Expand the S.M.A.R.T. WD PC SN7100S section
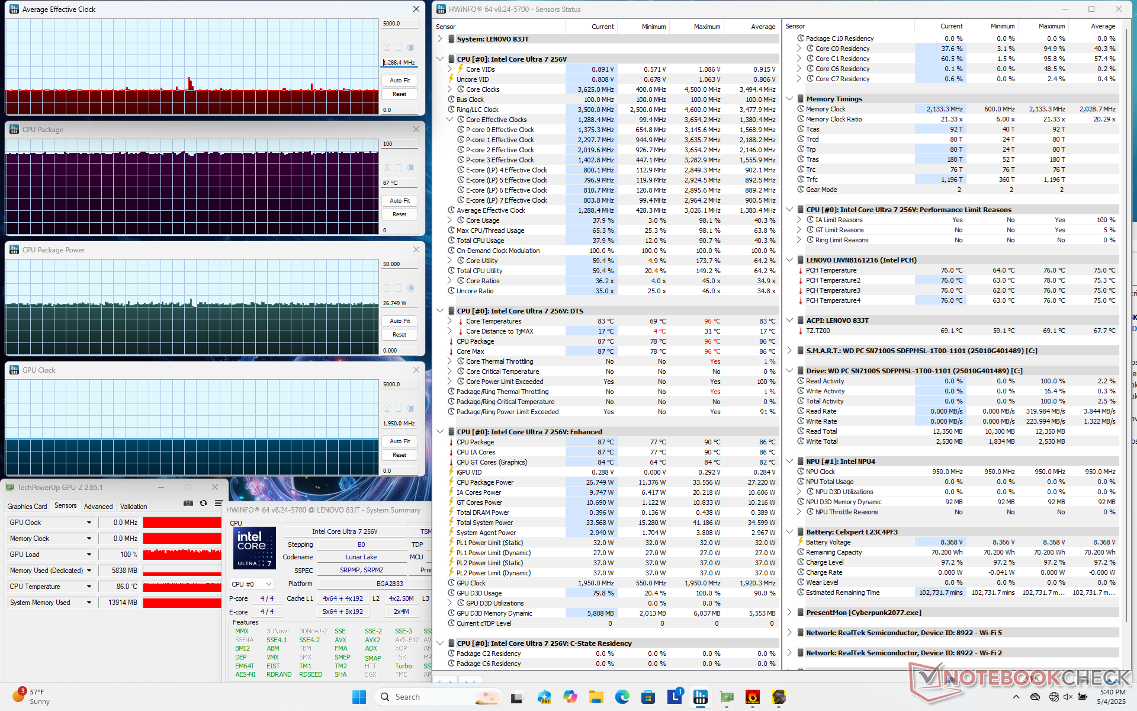Screen dimensions: 1137x711 [x=789, y=351]
